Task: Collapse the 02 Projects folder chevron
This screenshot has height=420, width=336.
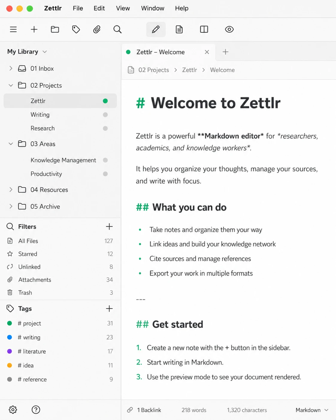Action: 11,85
